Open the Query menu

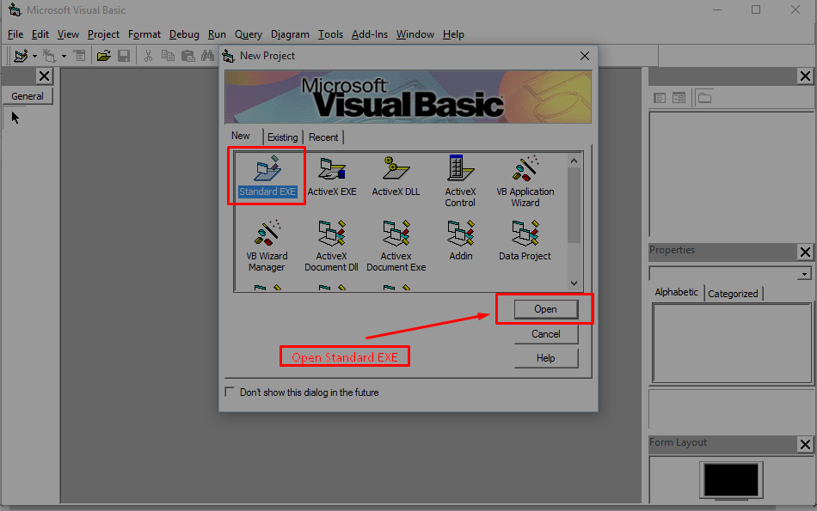pos(249,34)
